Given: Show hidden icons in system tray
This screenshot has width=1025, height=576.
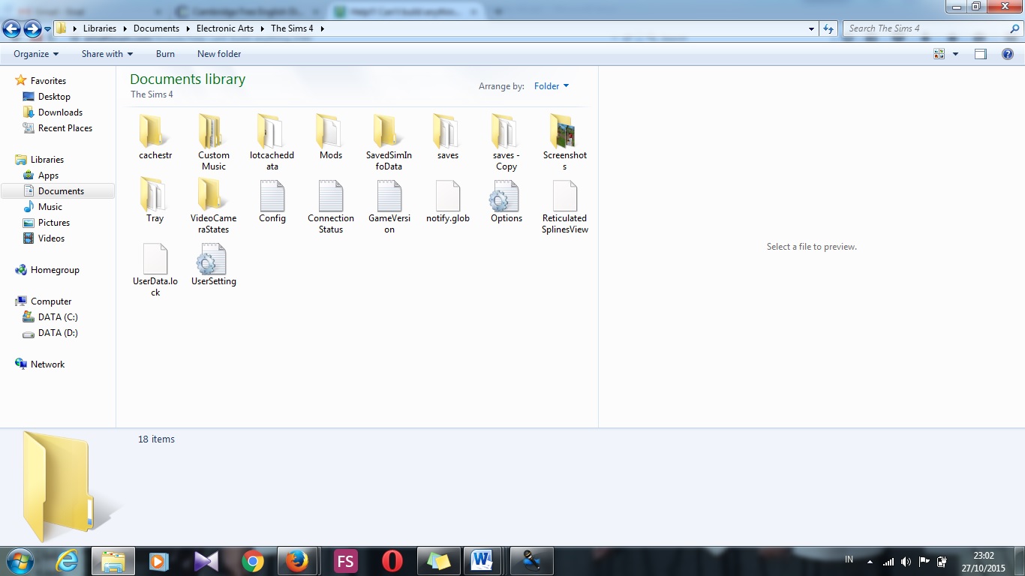Looking at the screenshot, I should click(870, 561).
